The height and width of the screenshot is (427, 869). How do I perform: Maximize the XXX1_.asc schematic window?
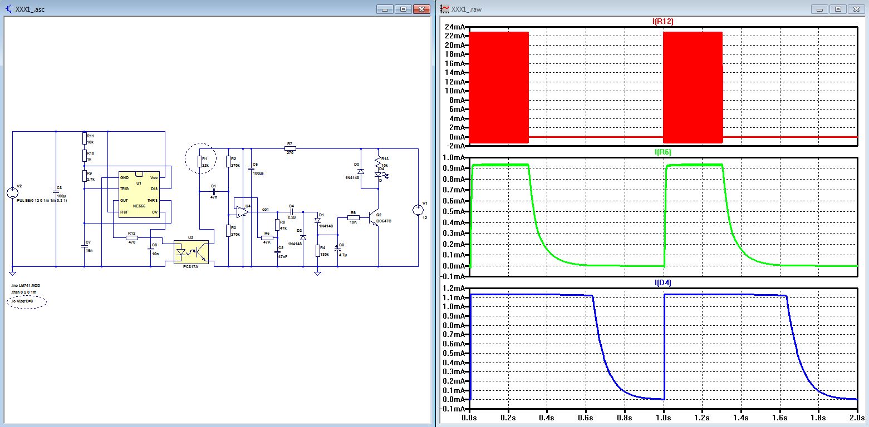[404, 9]
